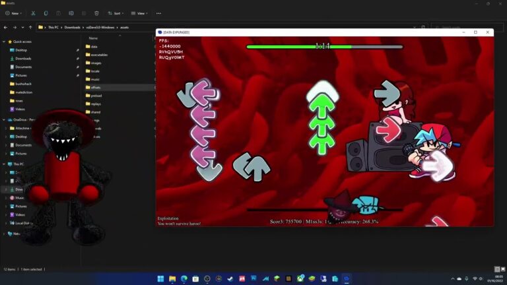Go back with the Explorer back arrow

[x=5, y=28]
